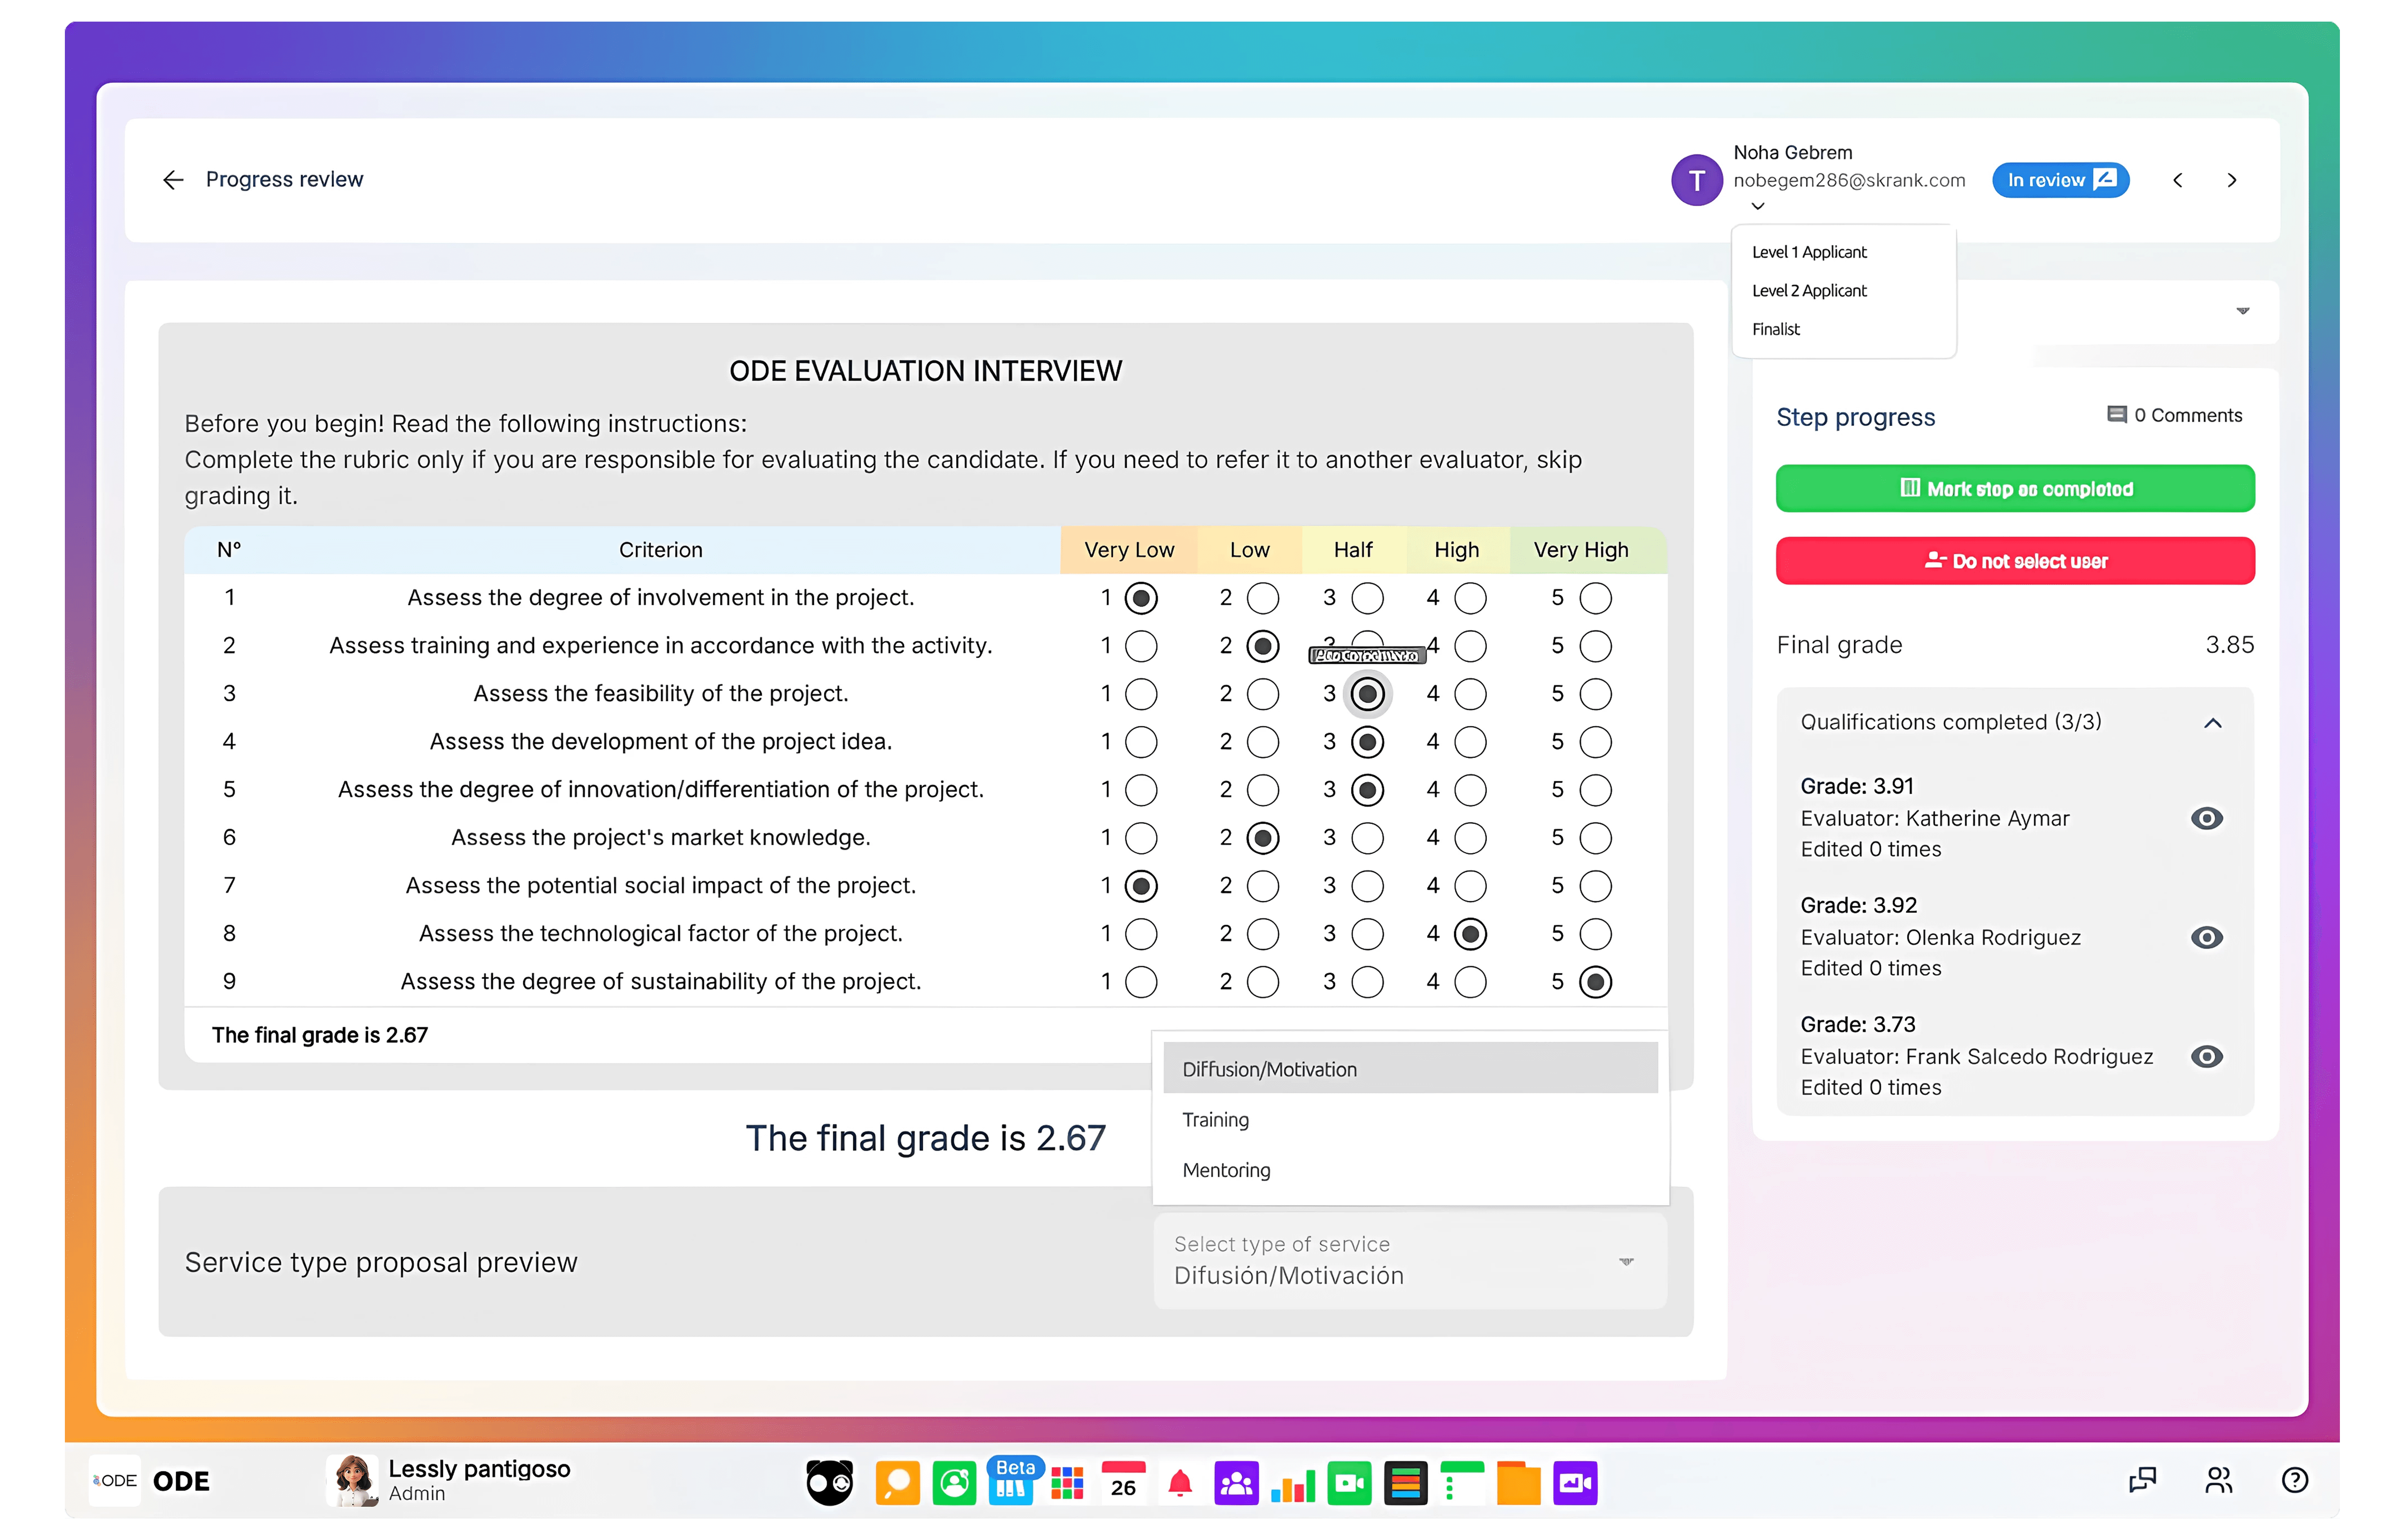Choose Finalist from the level menu

point(1776,329)
